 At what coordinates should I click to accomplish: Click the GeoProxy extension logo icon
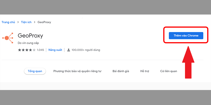coord(8,38)
